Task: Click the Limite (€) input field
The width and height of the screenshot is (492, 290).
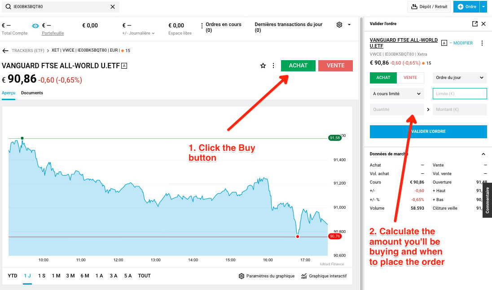Action: 460,93
